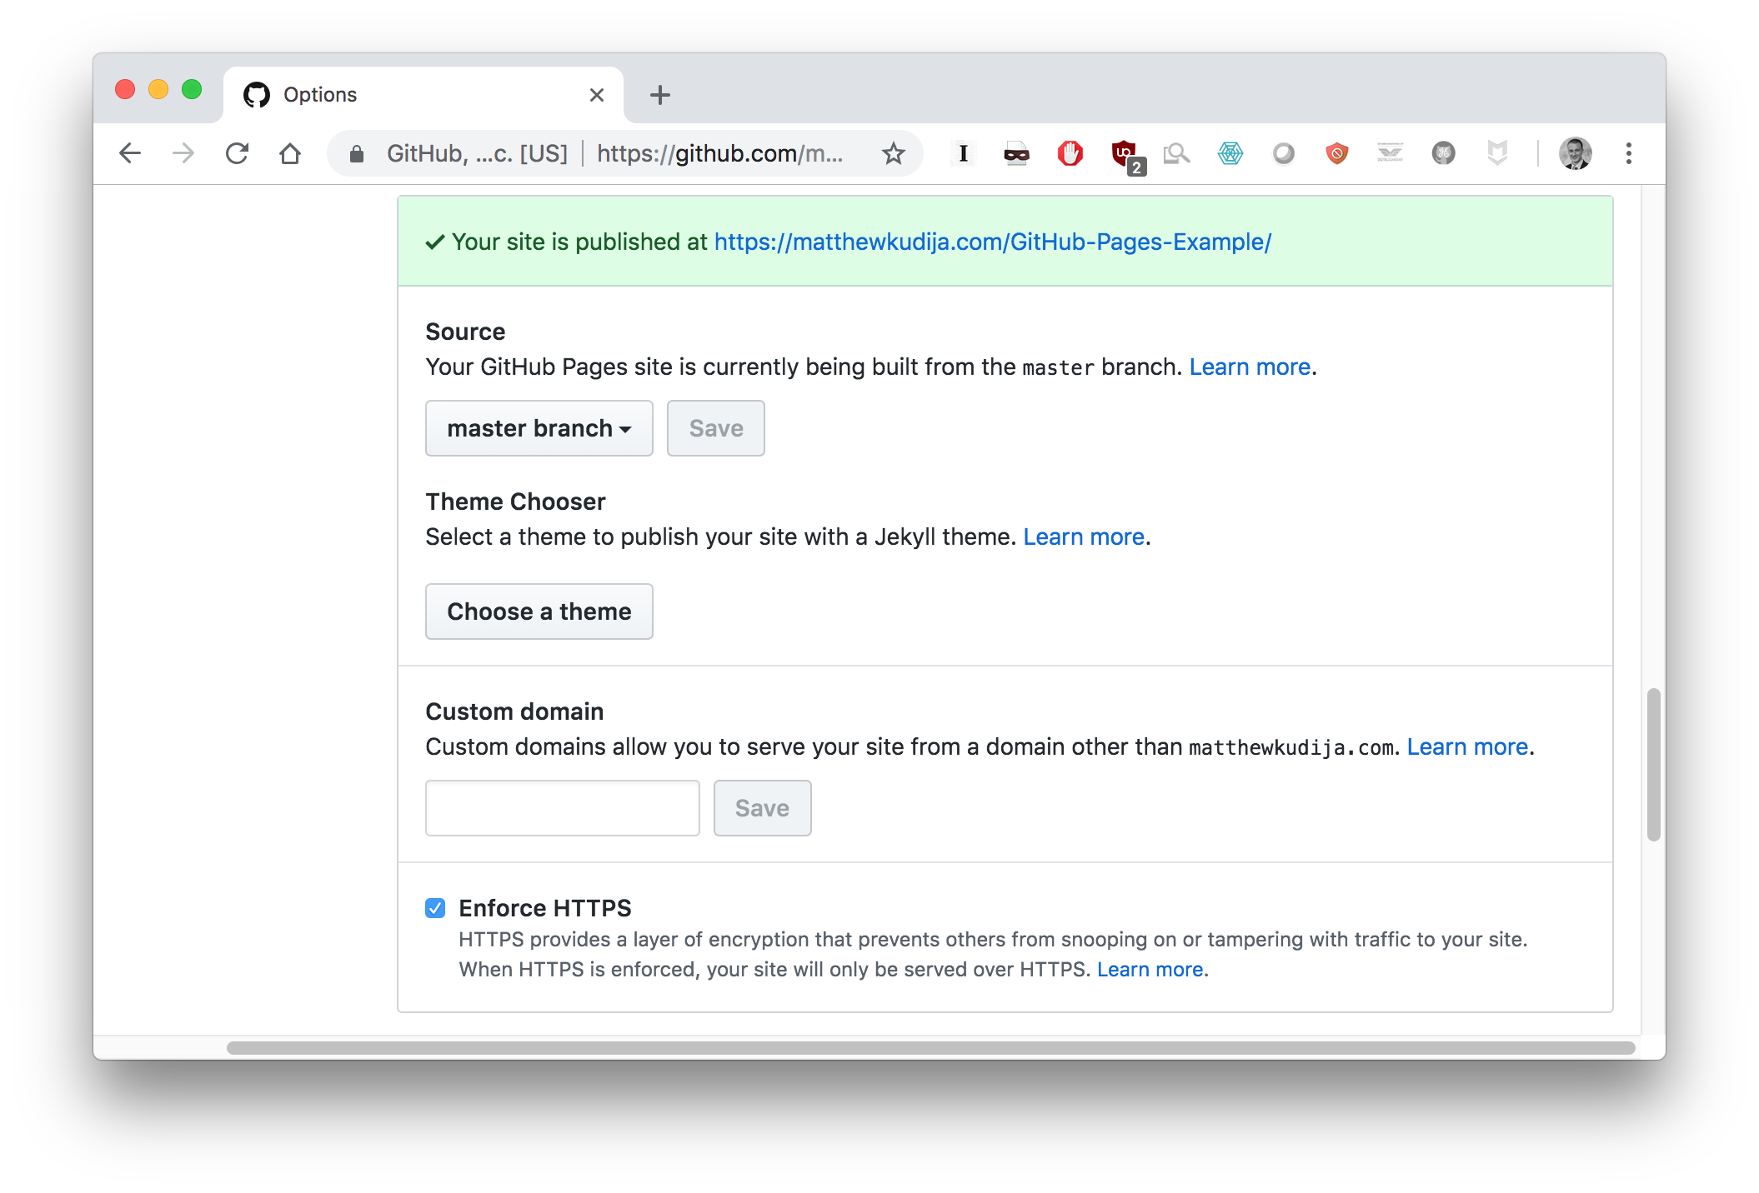The width and height of the screenshot is (1759, 1193).
Task: Open the dark gray round extension icon
Action: point(1444,153)
